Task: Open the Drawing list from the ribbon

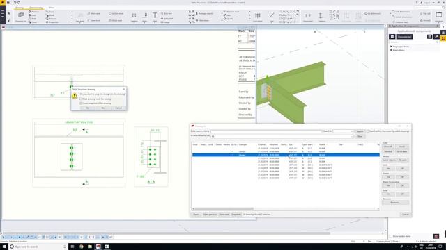Action: [20, 17]
